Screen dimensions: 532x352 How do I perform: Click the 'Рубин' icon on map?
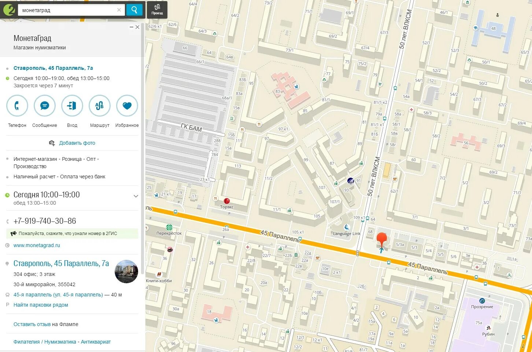[488, 328]
